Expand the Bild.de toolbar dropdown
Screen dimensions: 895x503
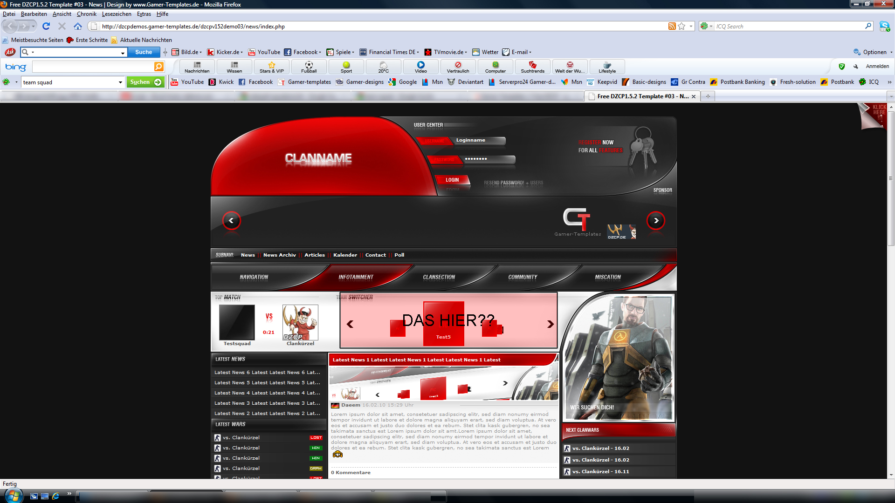201,52
